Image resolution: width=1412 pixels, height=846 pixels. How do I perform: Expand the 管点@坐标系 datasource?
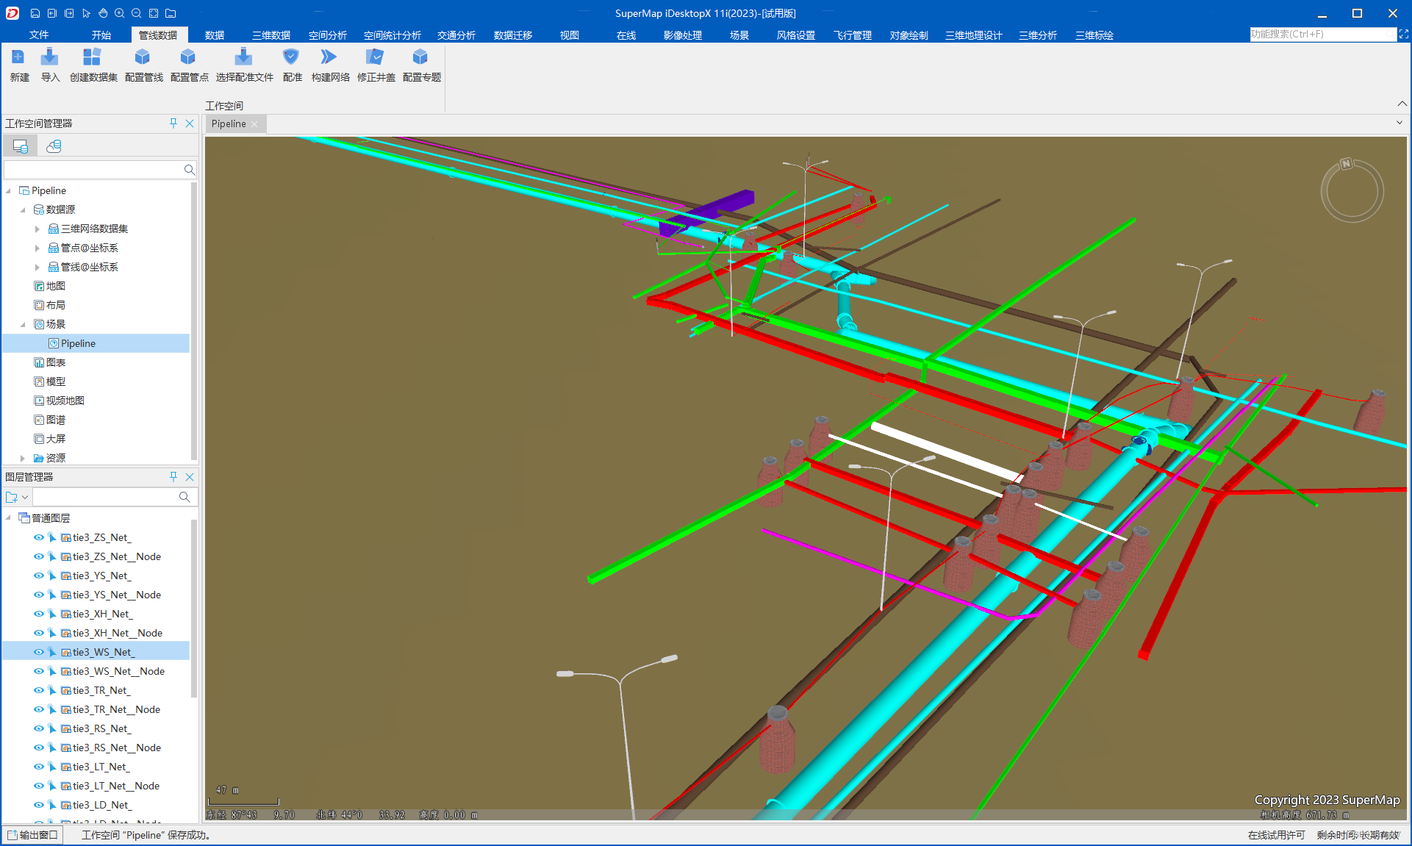coord(37,248)
